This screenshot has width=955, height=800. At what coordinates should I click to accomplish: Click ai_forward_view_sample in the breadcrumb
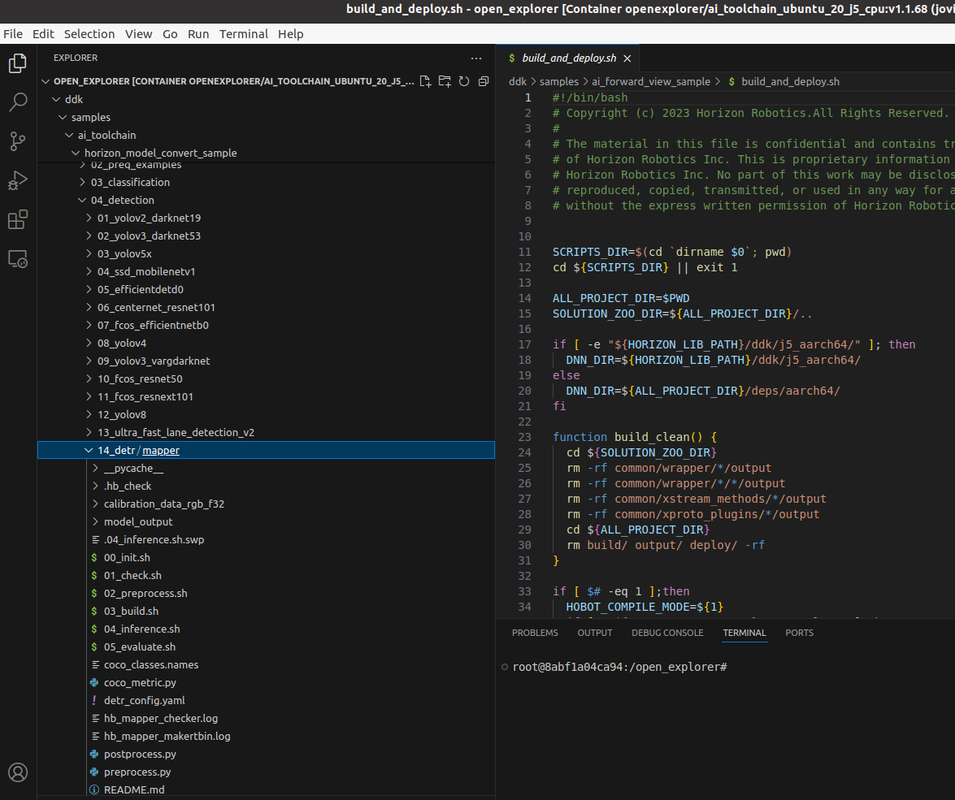tap(650, 81)
